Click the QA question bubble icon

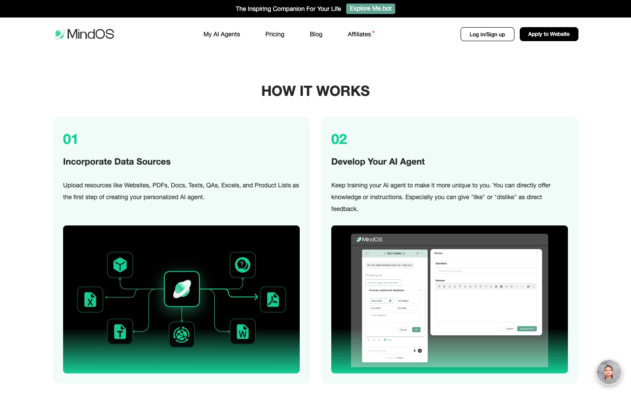tap(243, 265)
